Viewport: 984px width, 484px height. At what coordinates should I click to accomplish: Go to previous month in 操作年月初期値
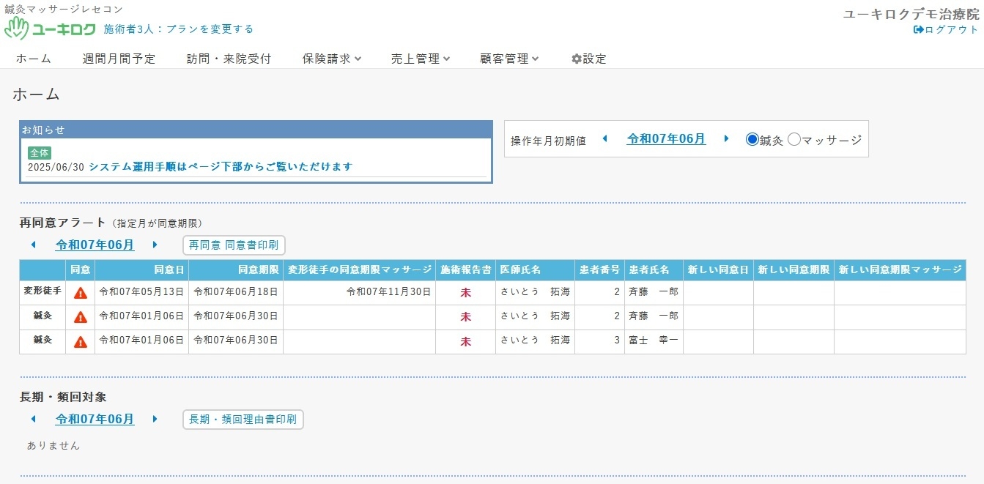[605, 139]
